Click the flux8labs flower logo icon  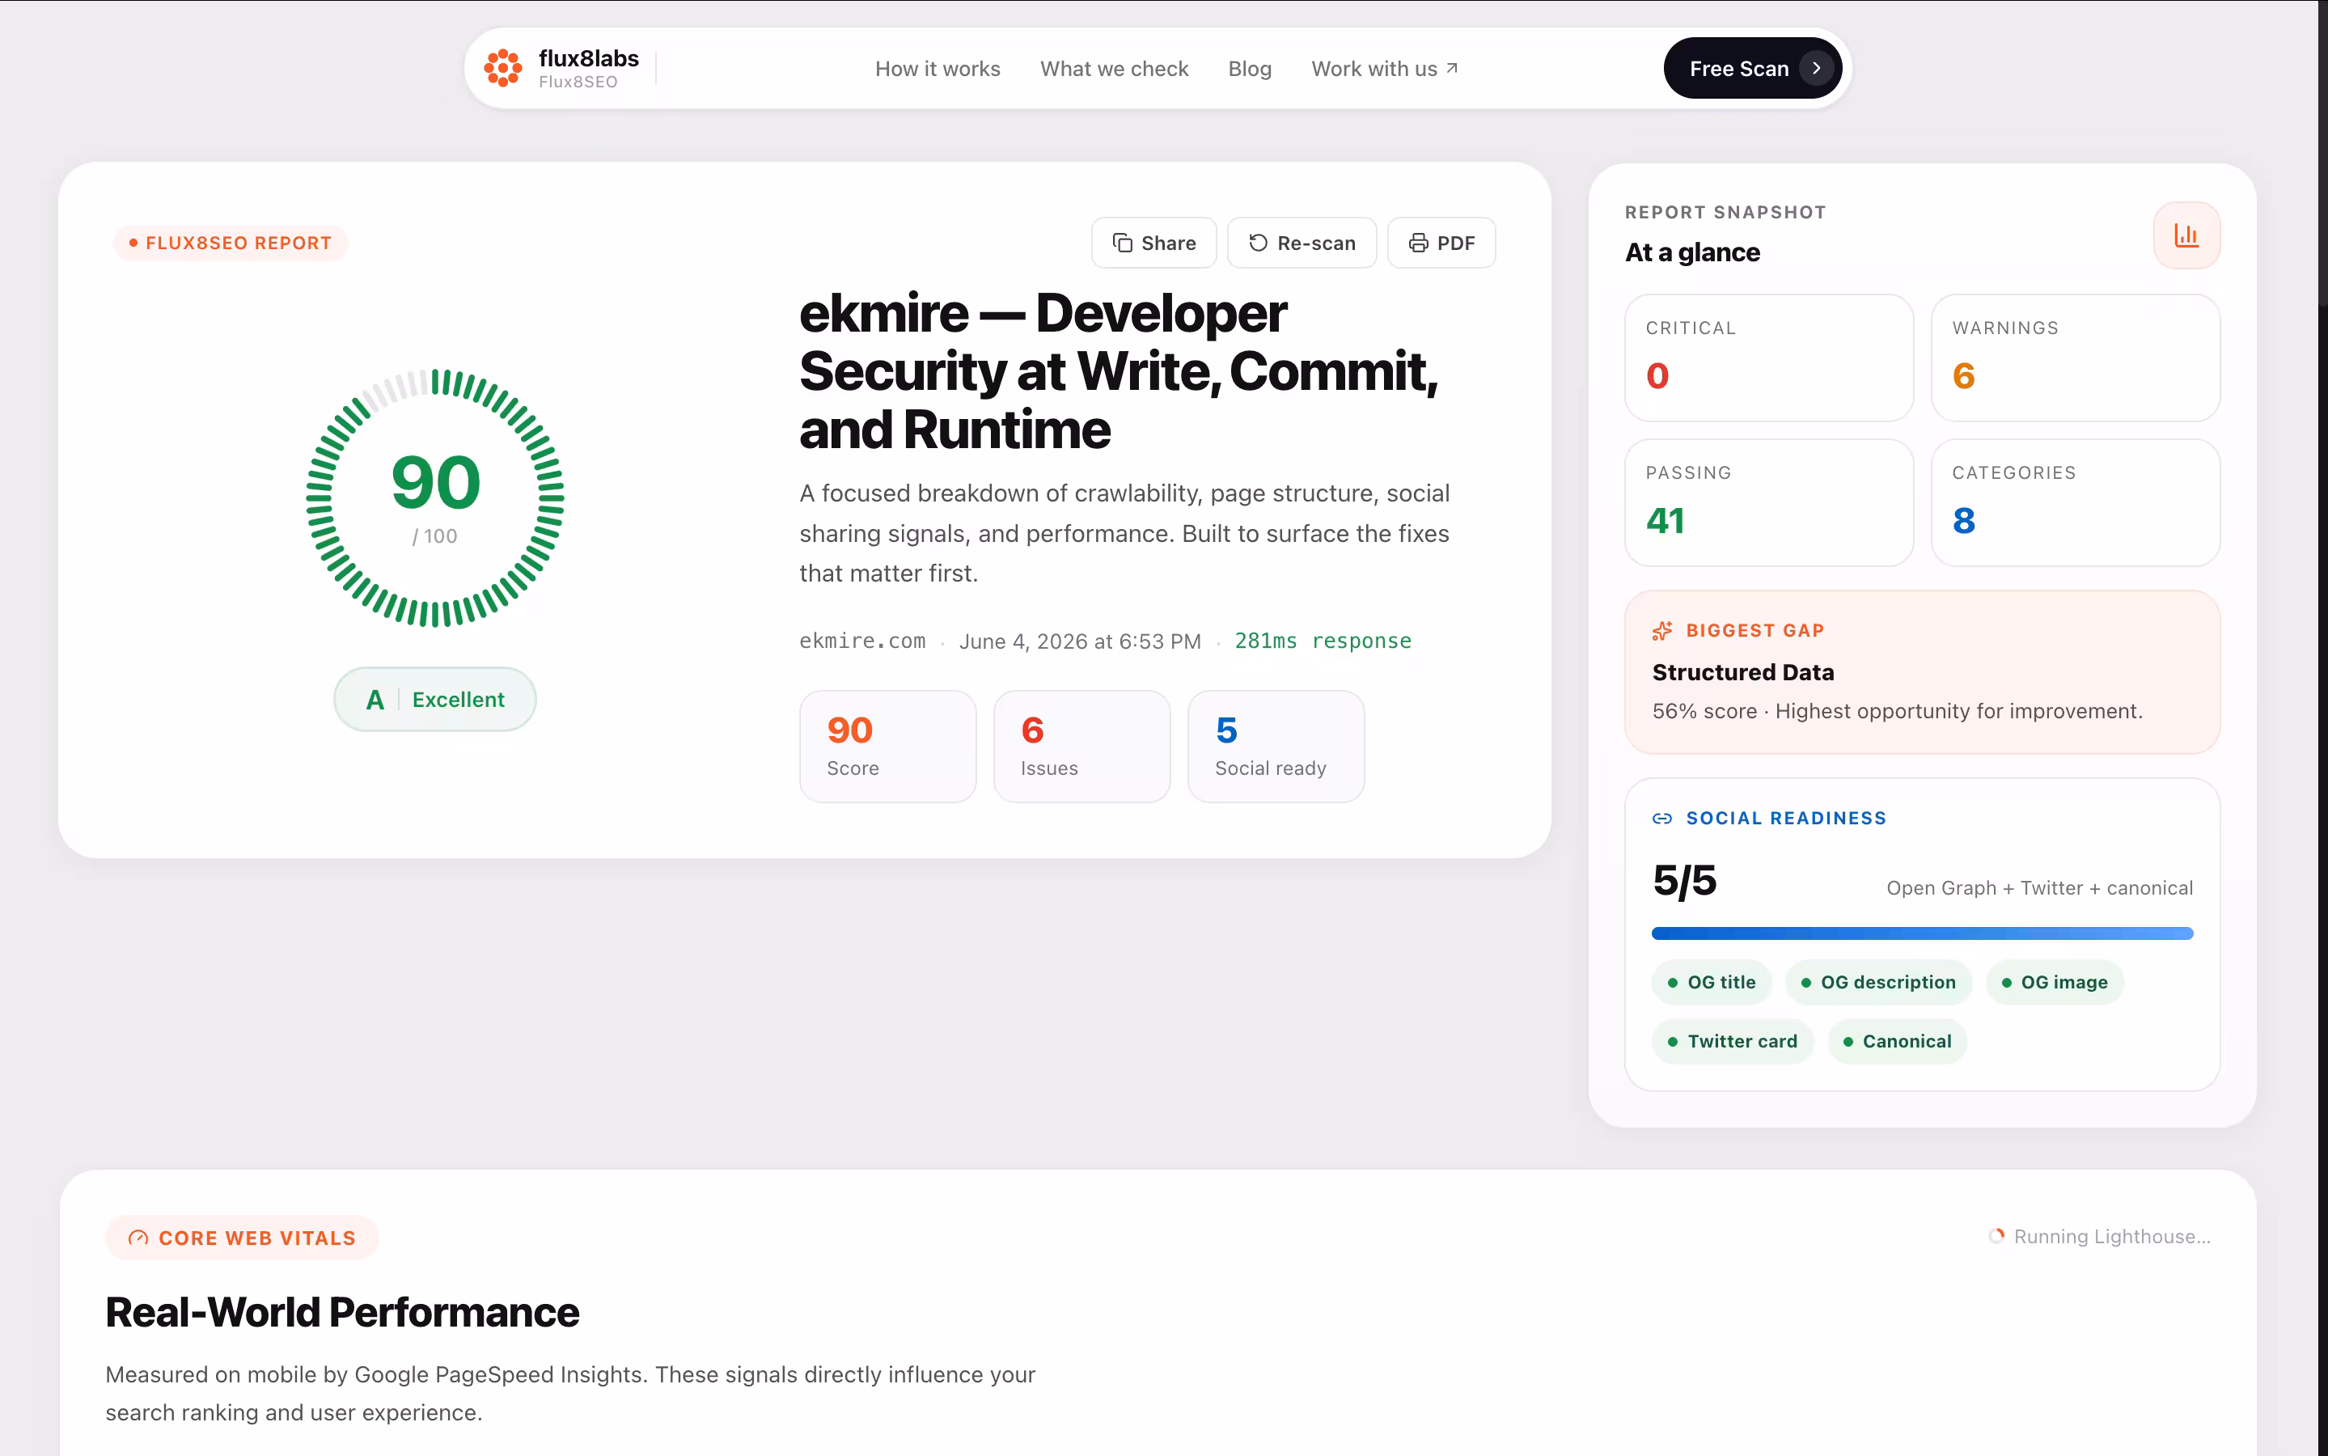coord(502,69)
